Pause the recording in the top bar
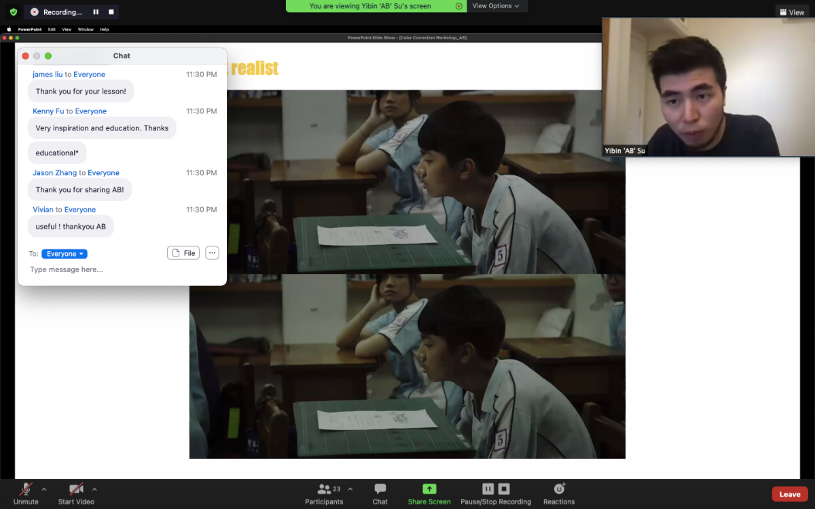This screenshot has height=509, width=815. 96,12
